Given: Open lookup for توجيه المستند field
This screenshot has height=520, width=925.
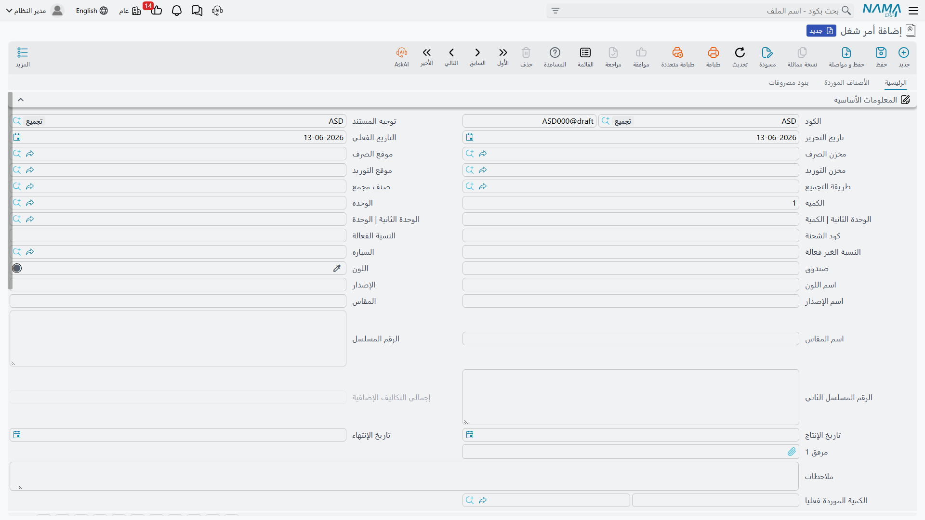Looking at the screenshot, I should [x=17, y=121].
